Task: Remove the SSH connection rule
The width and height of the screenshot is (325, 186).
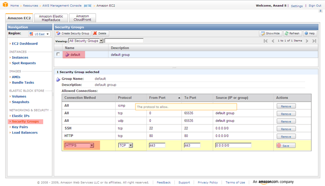Action: [286, 129]
